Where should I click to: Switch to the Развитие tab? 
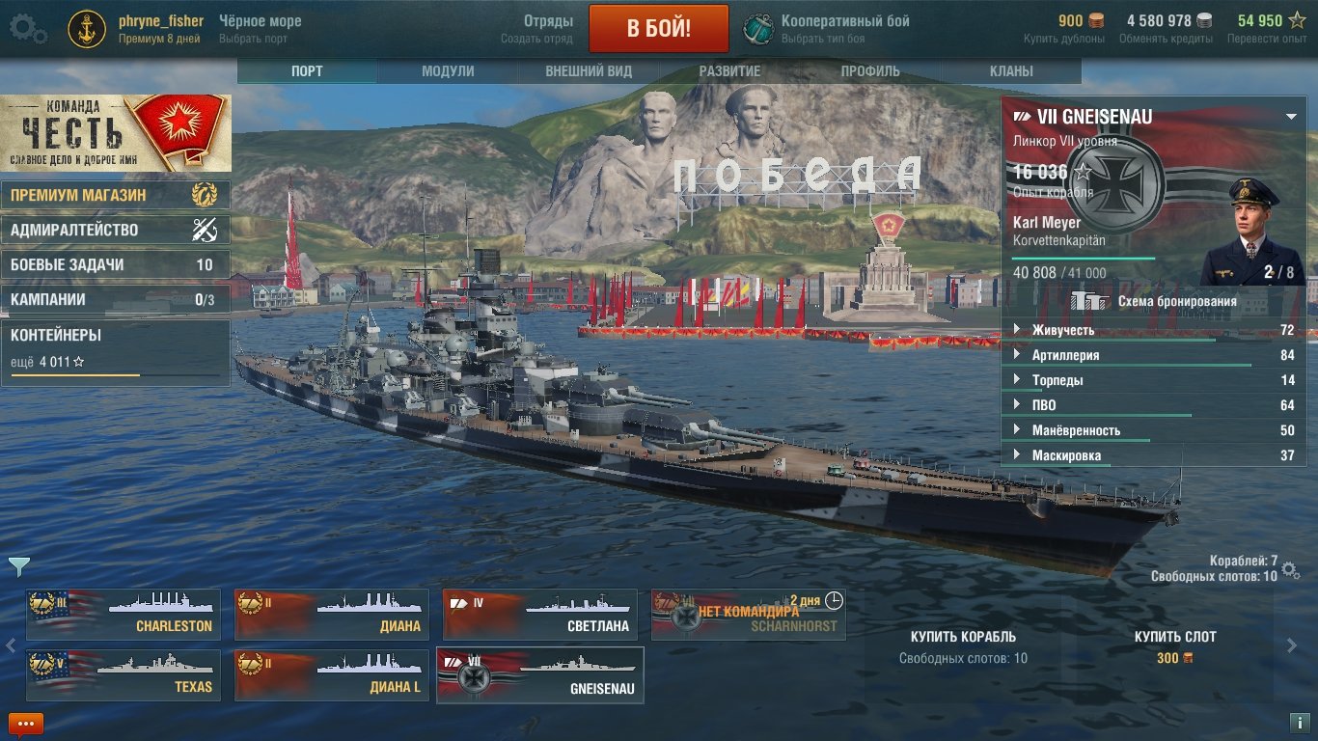[729, 71]
